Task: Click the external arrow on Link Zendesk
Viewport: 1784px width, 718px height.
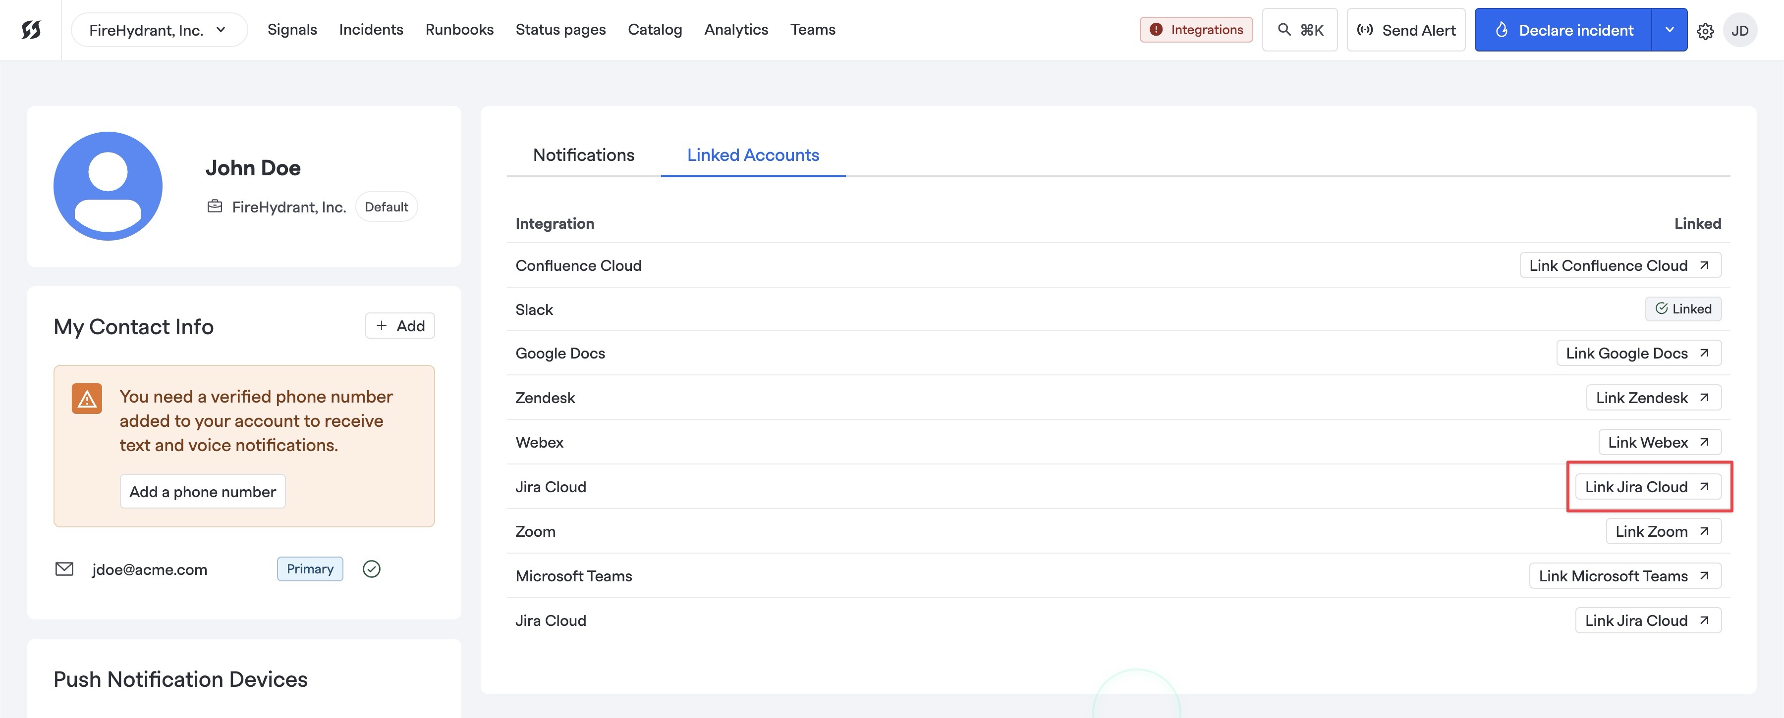Action: click(x=1704, y=397)
